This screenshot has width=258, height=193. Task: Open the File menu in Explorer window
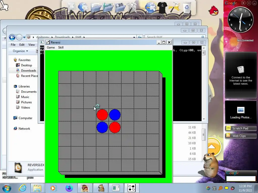(x=13, y=45)
